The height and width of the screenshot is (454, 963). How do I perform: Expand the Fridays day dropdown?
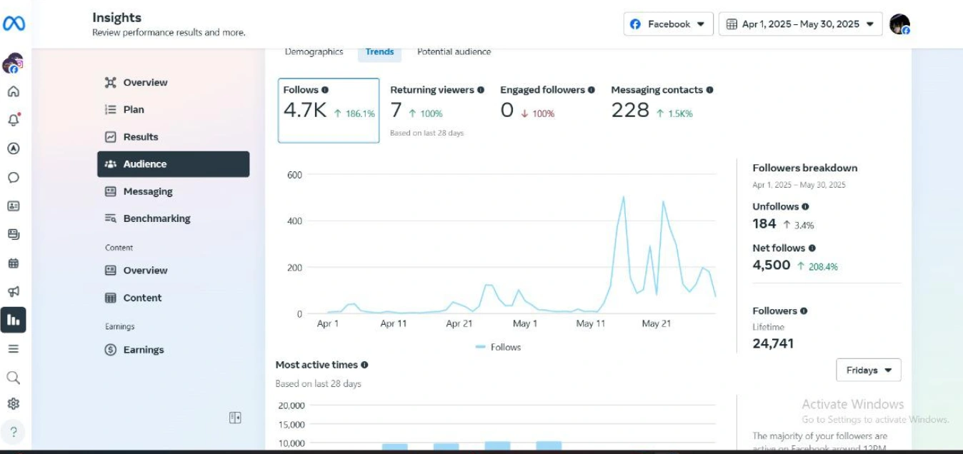coord(868,370)
